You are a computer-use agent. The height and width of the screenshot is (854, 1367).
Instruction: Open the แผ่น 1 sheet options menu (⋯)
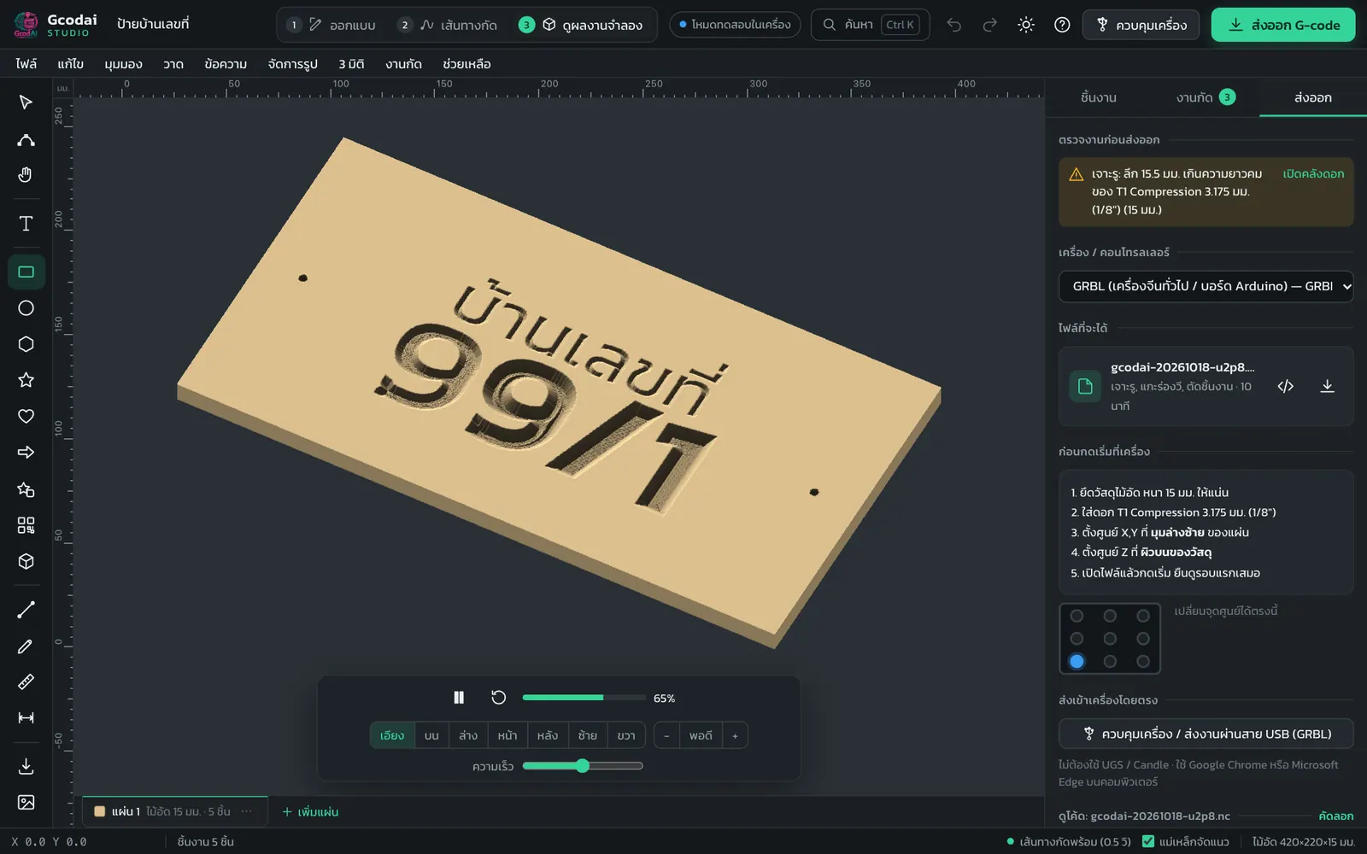click(x=247, y=811)
